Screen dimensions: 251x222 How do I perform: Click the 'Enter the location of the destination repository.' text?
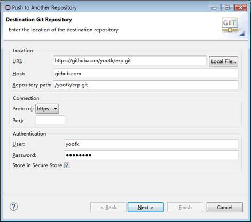[x=64, y=30]
